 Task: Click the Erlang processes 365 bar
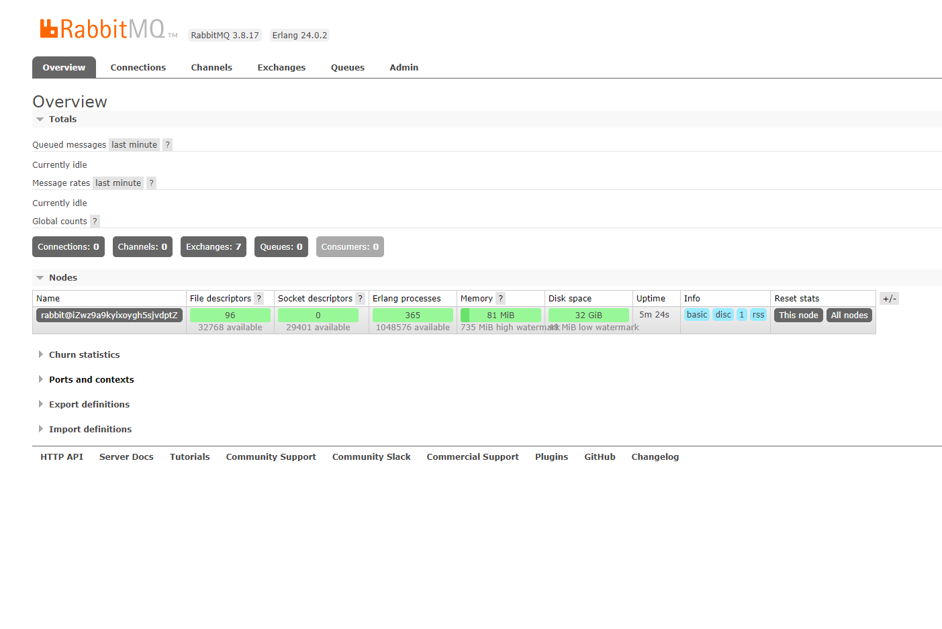413,316
